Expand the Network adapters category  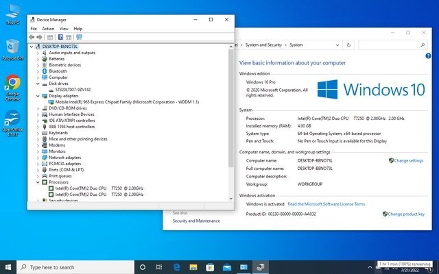click(x=38, y=158)
